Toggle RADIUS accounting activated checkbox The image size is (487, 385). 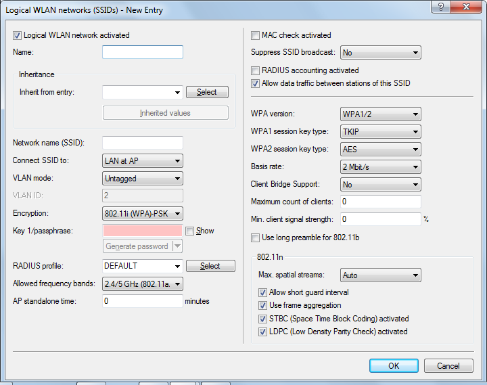[x=256, y=70]
